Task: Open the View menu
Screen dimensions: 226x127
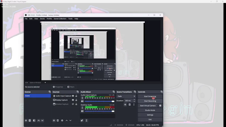Action: pyautogui.click(x=36, y=19)
